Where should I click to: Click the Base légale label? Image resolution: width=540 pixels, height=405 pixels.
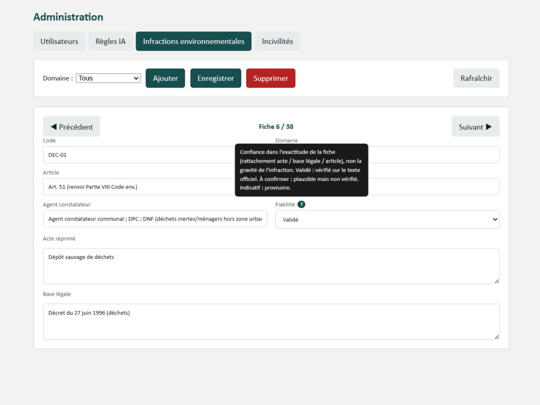tap(57, 294)
